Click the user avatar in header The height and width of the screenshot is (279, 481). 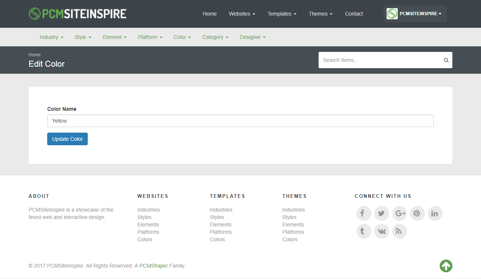tap(392, 14)
